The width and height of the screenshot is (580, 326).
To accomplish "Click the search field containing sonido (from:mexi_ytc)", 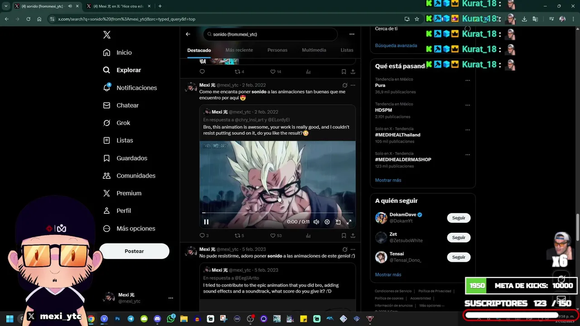I will point(271,34).
